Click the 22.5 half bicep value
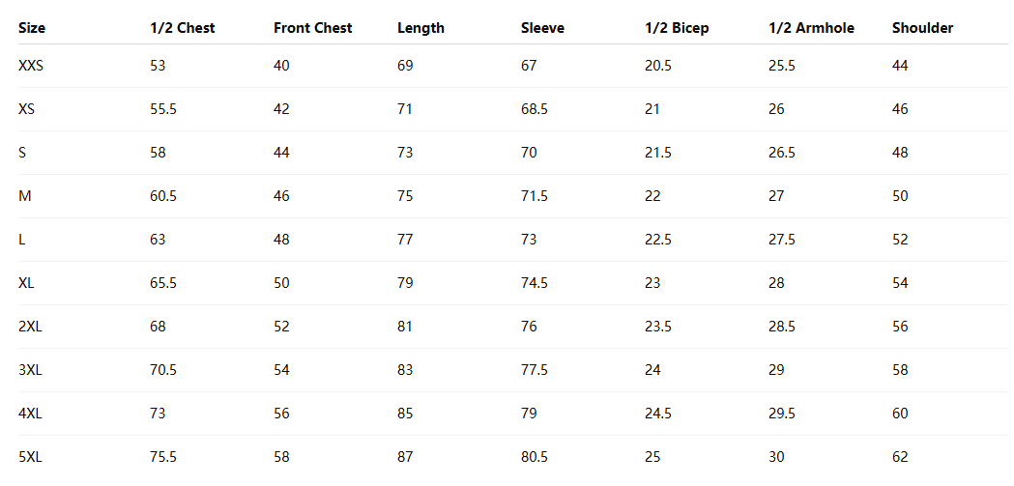Screen dimensions: 1014x486 coord(657,240)
